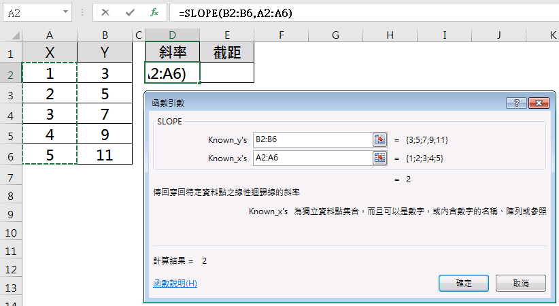The image size is (559, 306).
Task: Click the dialog help question mark button
Action: click(516, 103)
